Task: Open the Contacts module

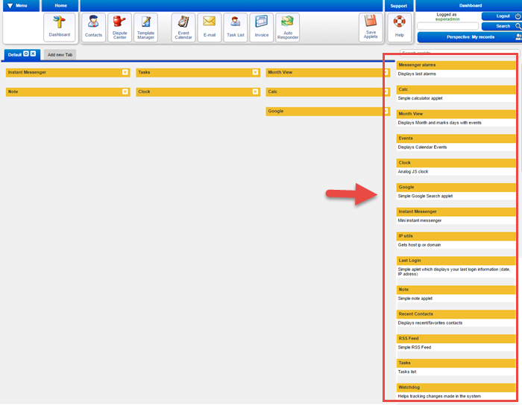Action: 94,27
